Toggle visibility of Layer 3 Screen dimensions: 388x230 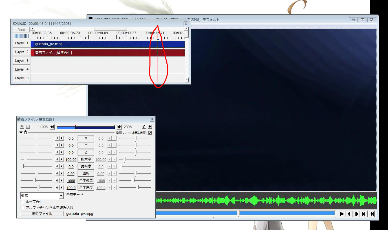click(x=21, y=61)
